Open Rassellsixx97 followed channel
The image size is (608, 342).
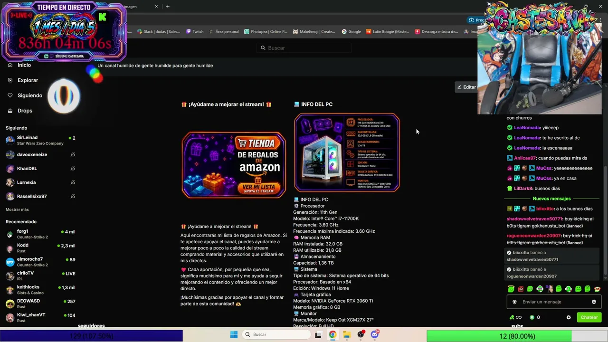point(40,196)
